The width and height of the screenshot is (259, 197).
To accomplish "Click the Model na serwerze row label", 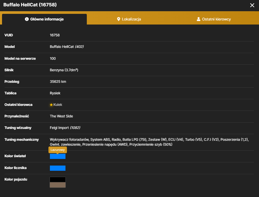I will click(x=20, y=59).
